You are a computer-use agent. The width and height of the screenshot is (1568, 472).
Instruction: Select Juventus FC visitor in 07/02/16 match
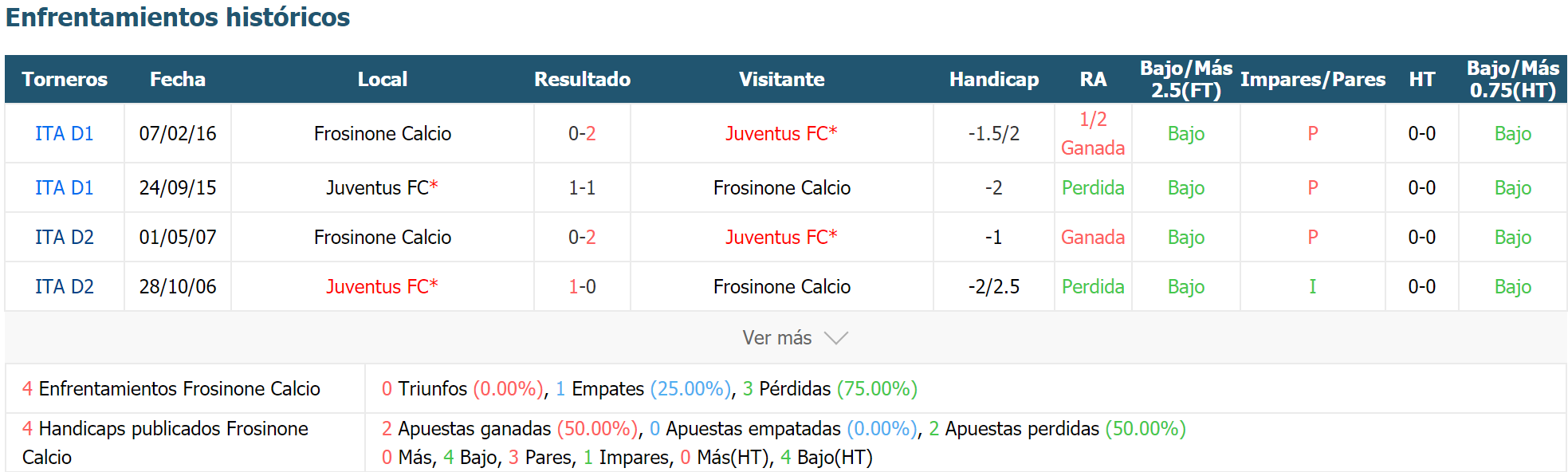point(781,133)
